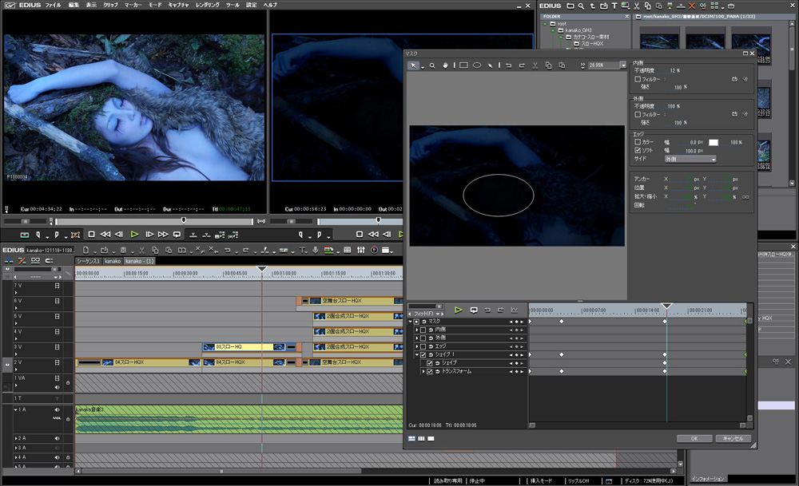Viewport: 799px width, 486px height.
Task: Click the vectorscope color wheel icon in the timeline toolbar
Action: [x=374, y=251]
